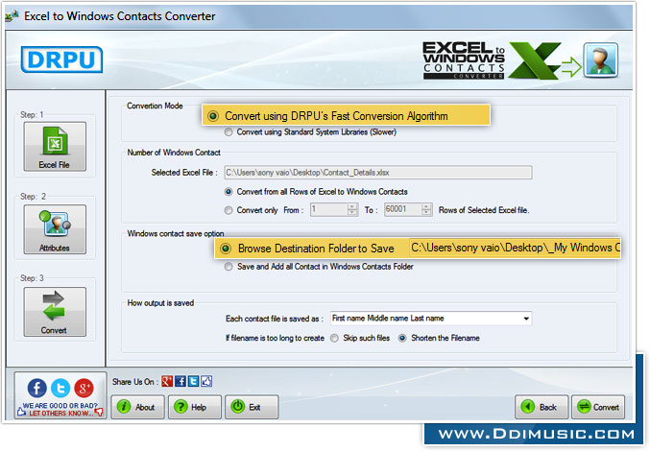Image resolution: width=650 pixels, height=451 pixels.
Task: Select Standard System Libraries (Slower) option
Action: click(x=229, y=132)
